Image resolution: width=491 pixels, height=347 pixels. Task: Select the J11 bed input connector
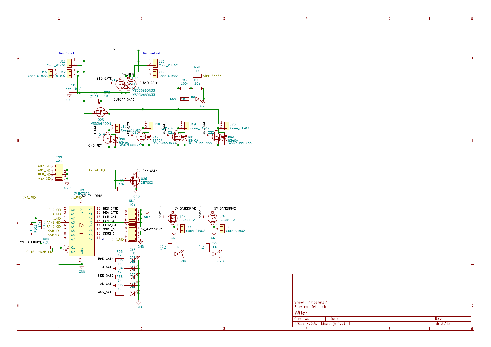tap(69, 63)
